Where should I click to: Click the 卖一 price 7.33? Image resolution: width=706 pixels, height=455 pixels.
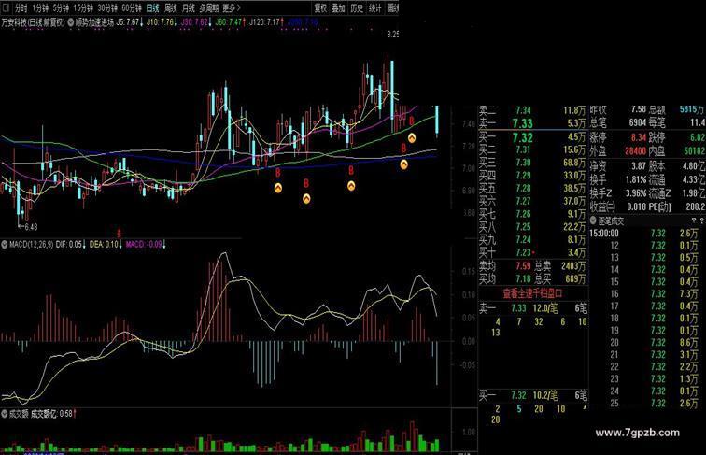[522, 123]
